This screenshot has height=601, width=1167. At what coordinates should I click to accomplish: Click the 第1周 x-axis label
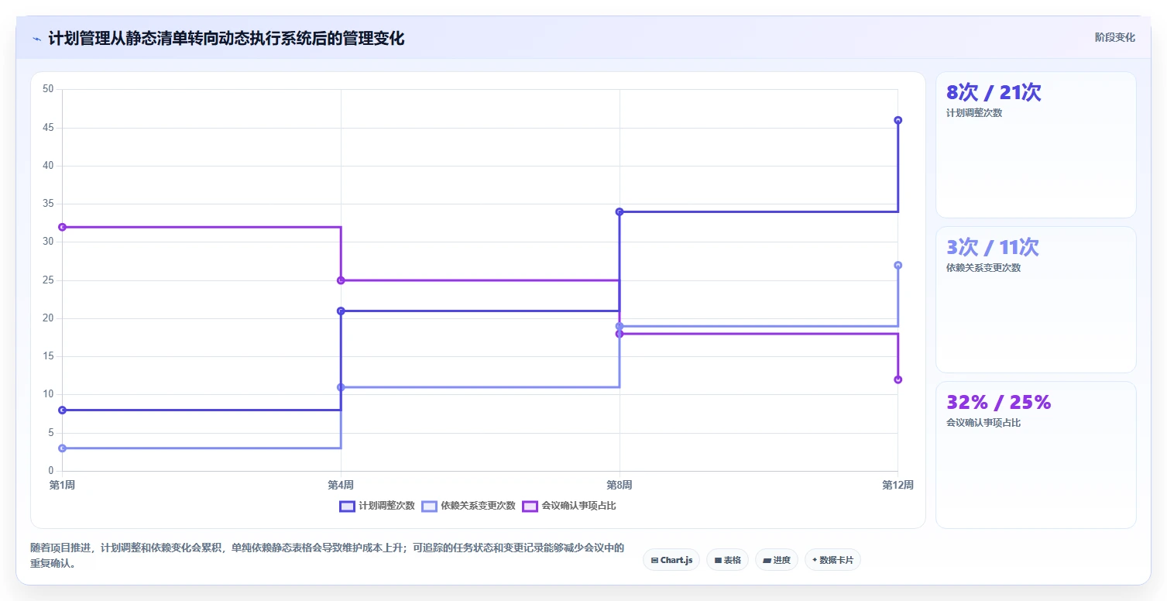click(62, 485)
